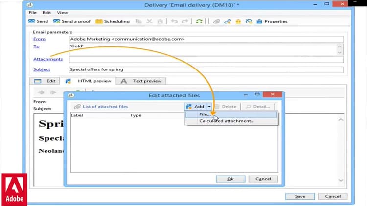Click the Delivery window title bar app icon
Viewport: 367px width, 206px height.
pos(30,5)
